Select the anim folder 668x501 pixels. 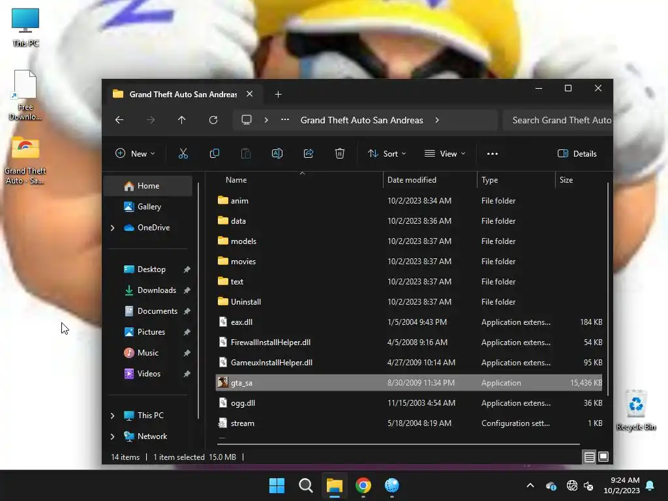[409, 201]
